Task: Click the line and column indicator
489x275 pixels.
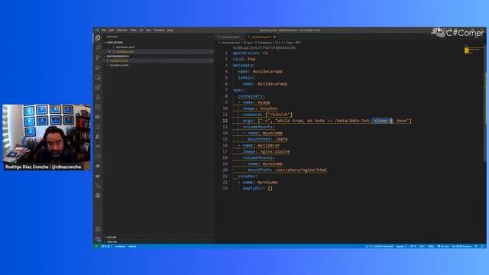Action: 379,246
